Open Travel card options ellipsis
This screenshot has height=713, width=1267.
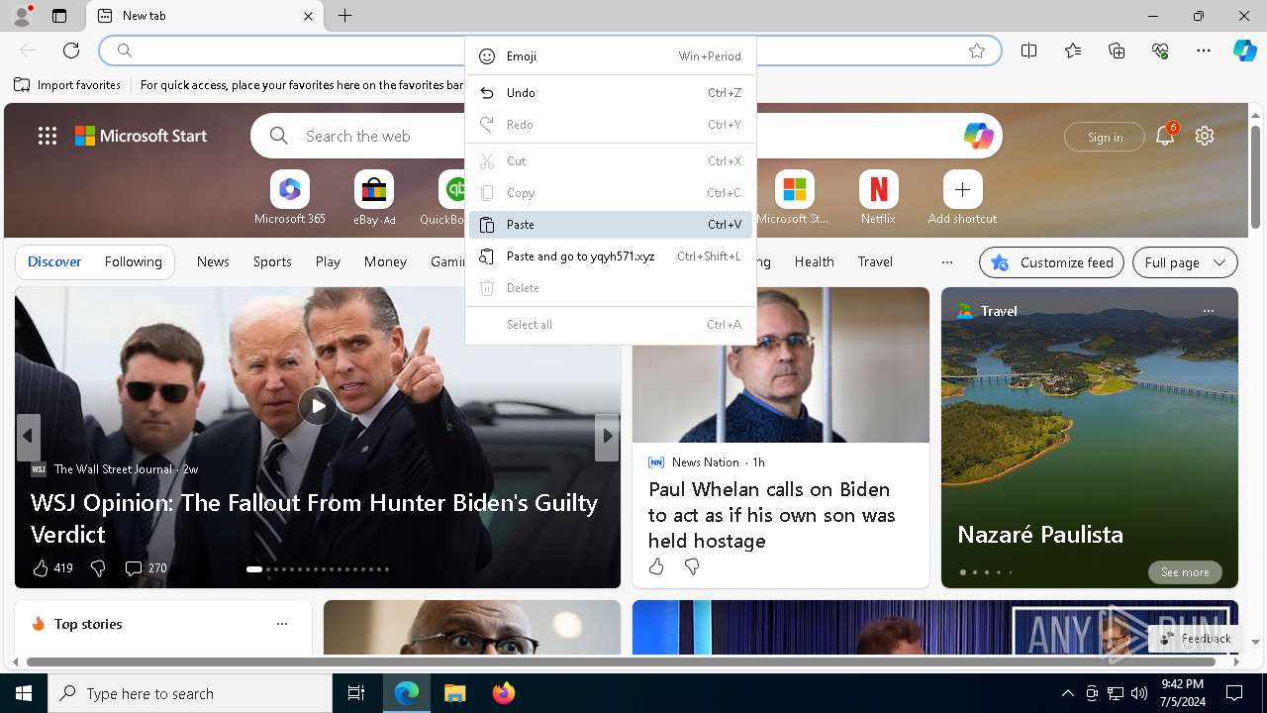click(1208, 311)
